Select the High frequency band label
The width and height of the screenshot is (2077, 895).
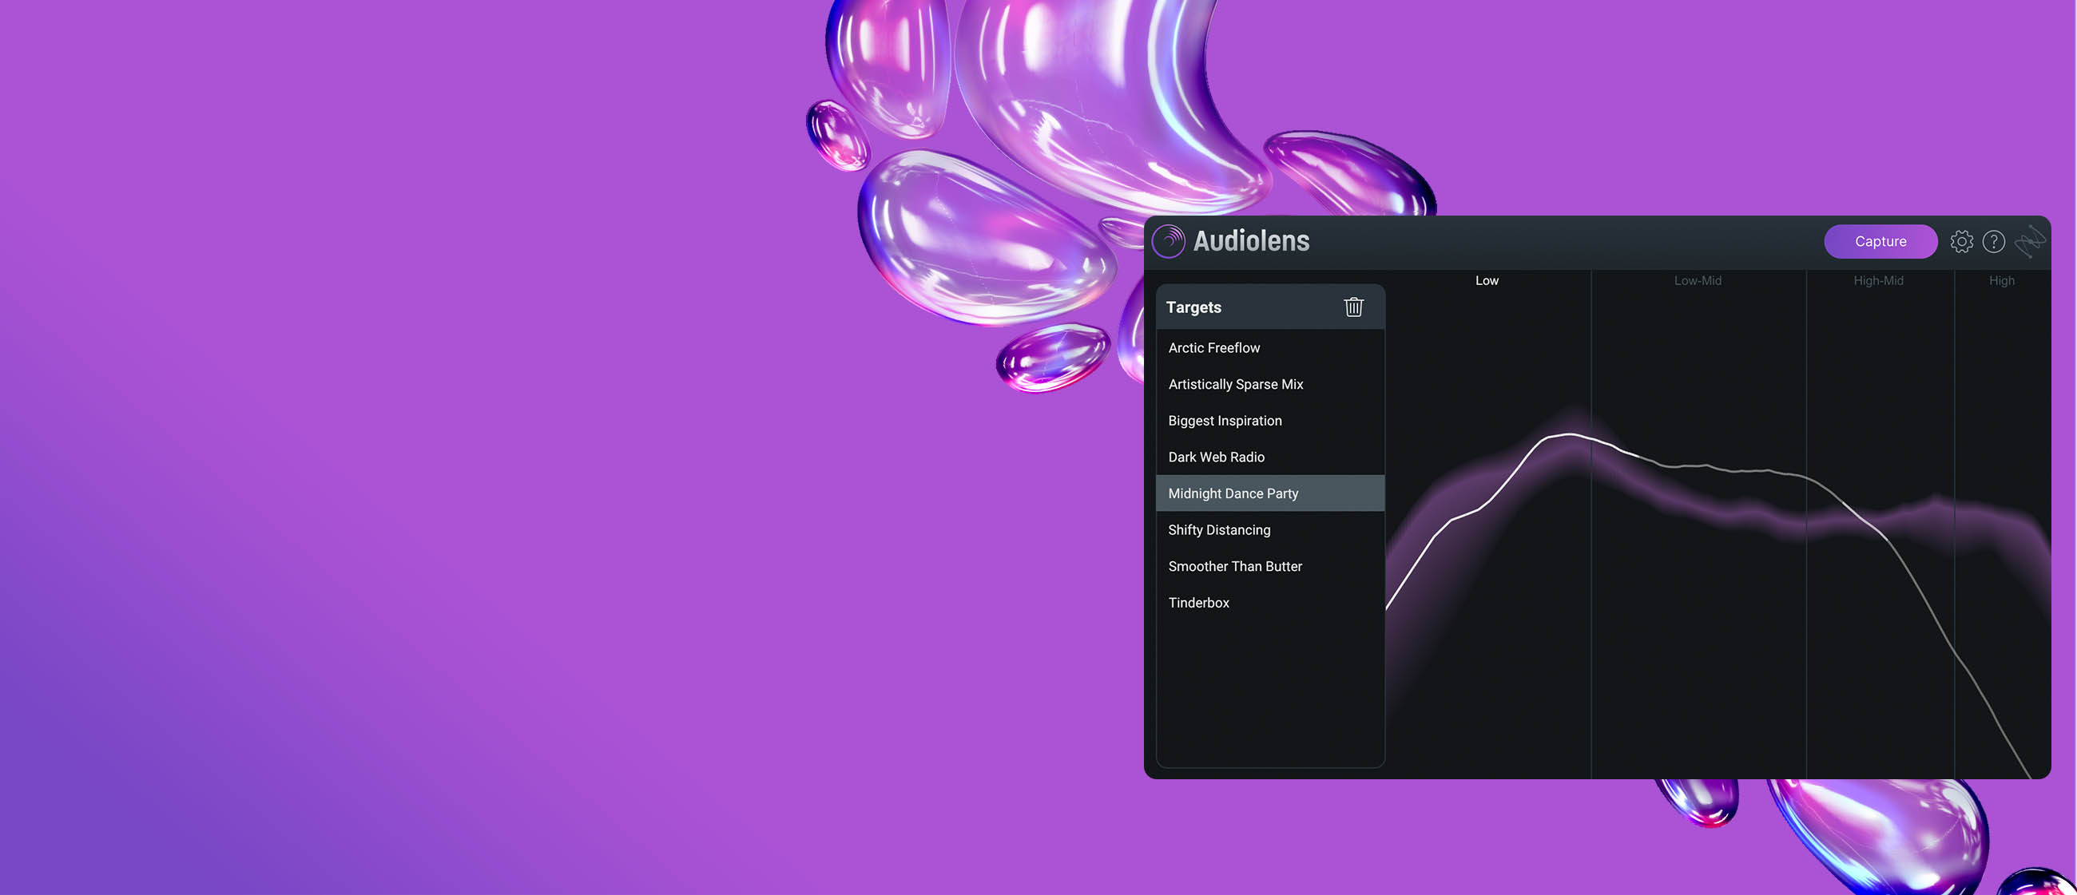[2000, 280]
